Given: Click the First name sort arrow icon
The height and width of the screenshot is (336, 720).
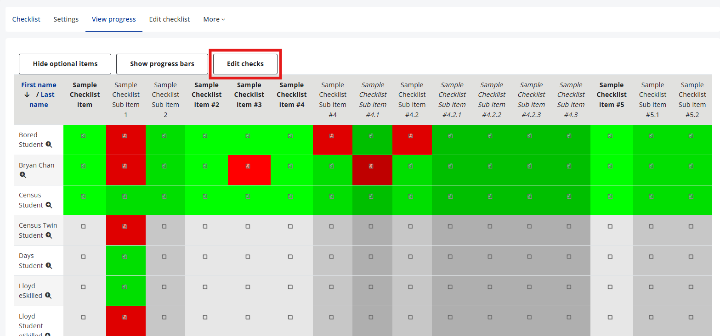Looking at the screenshot, I should coord(27,95).
